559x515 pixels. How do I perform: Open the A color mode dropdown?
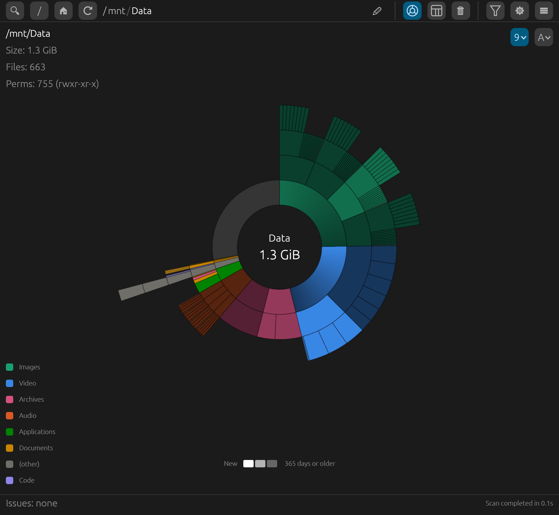(x=544, y=37)
